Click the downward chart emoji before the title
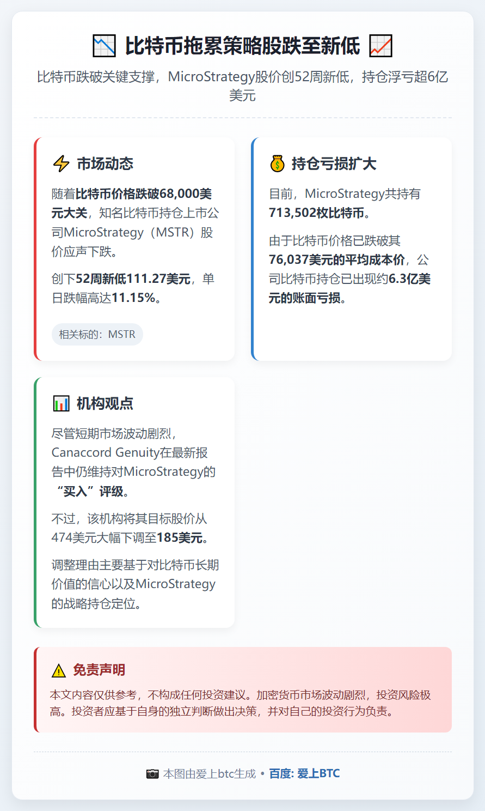This screenshot has height=811, width=485. point(104,46)
